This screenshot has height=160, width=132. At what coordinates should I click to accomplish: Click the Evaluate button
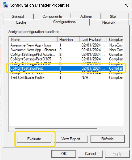coord(34,139)
